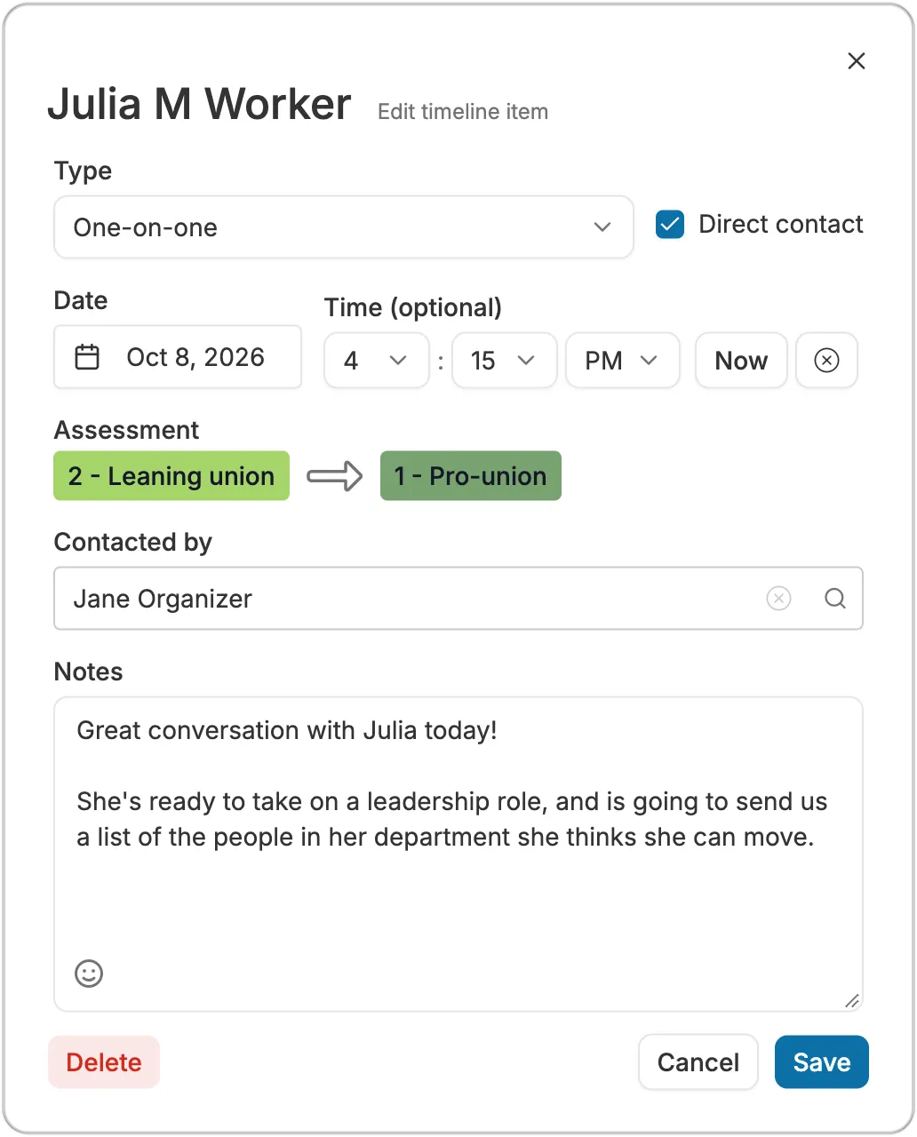917x1137 pixels.
Task: Click the Julia M Worker heading
Action: coord(200,104)
